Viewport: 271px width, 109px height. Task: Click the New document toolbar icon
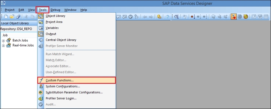pyautogui.click(x=6, y=17)
